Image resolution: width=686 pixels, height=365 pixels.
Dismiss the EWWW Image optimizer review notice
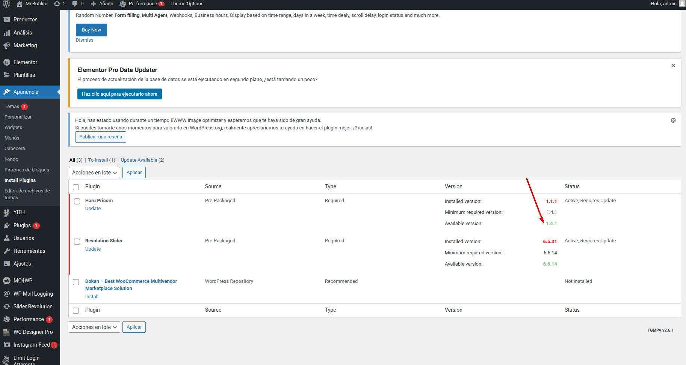(x=673, y=120)
